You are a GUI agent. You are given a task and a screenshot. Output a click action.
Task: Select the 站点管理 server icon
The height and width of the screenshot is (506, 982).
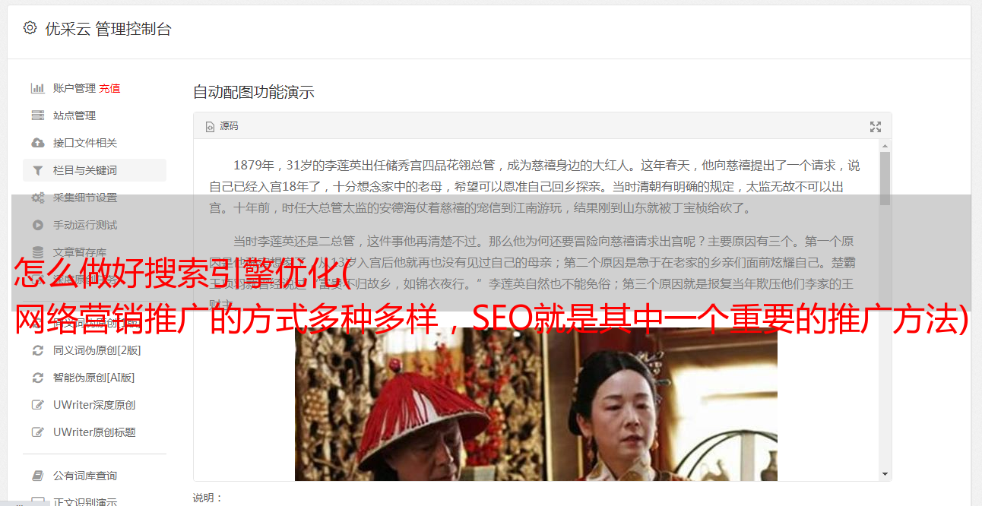tap(37, 115)
